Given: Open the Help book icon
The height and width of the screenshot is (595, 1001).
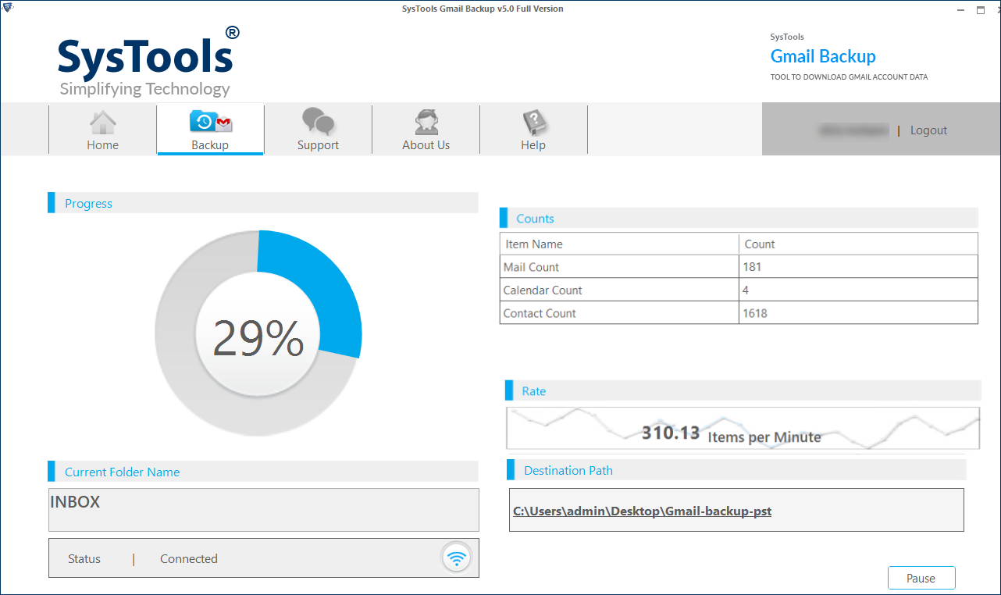Looking at the screenshot, I should pos(534,123).
